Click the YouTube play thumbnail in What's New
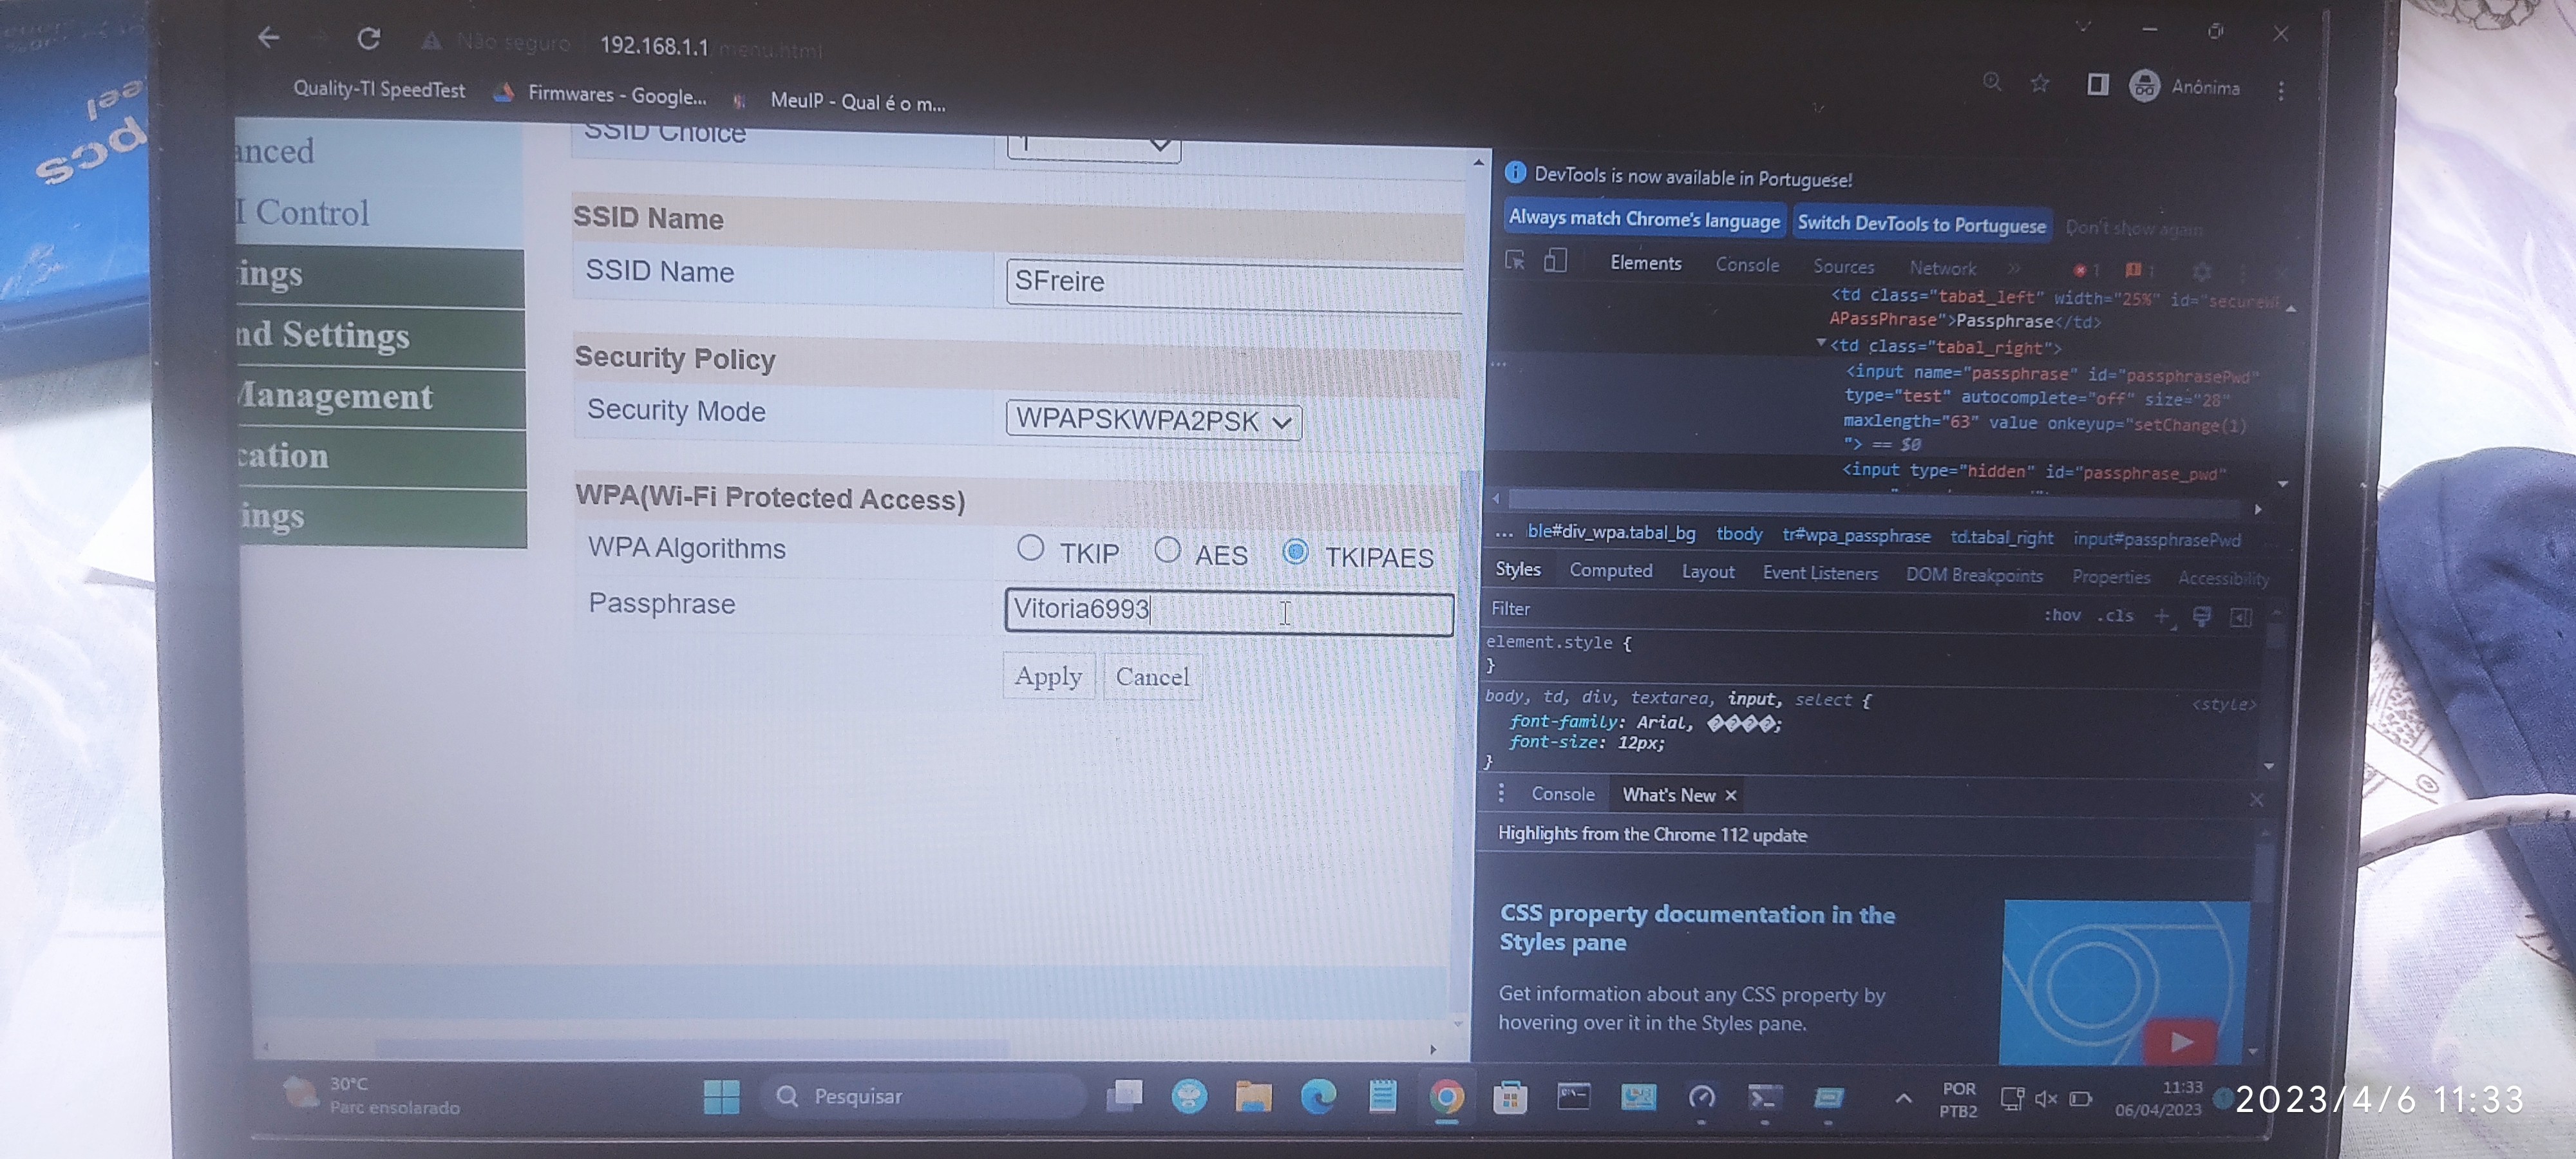This screenshot has width=2576, height=1159. click(2181, 1042)
